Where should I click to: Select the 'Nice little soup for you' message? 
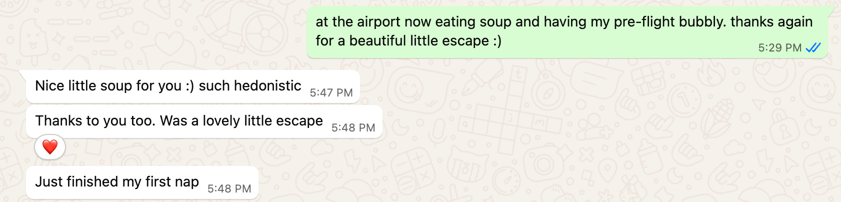pyautogui.click(x=192, y=86)
